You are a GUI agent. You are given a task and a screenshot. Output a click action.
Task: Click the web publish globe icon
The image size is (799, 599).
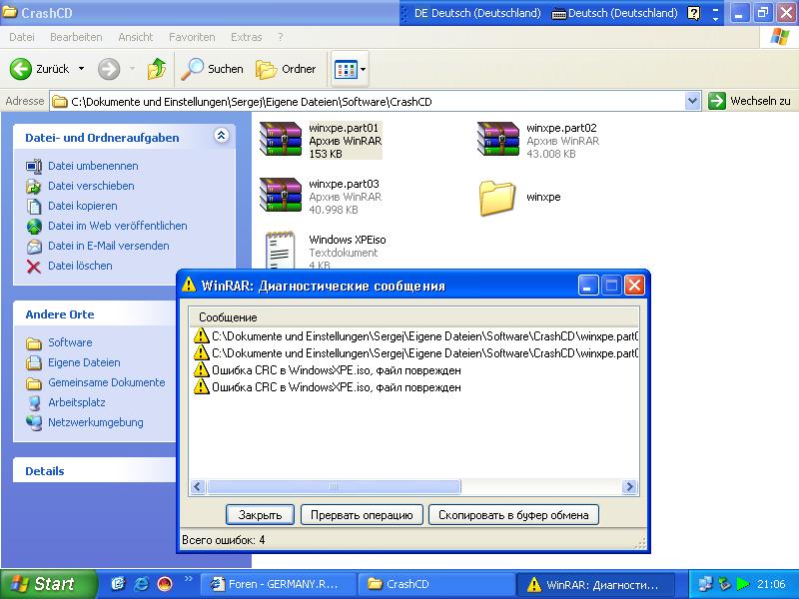[34, 226]
